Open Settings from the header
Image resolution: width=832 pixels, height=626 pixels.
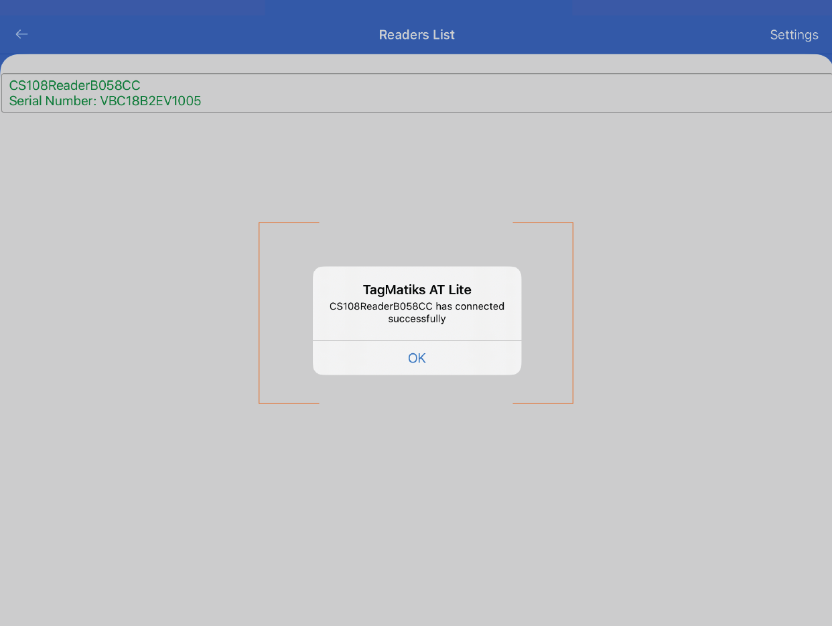[x=794, y=35]
